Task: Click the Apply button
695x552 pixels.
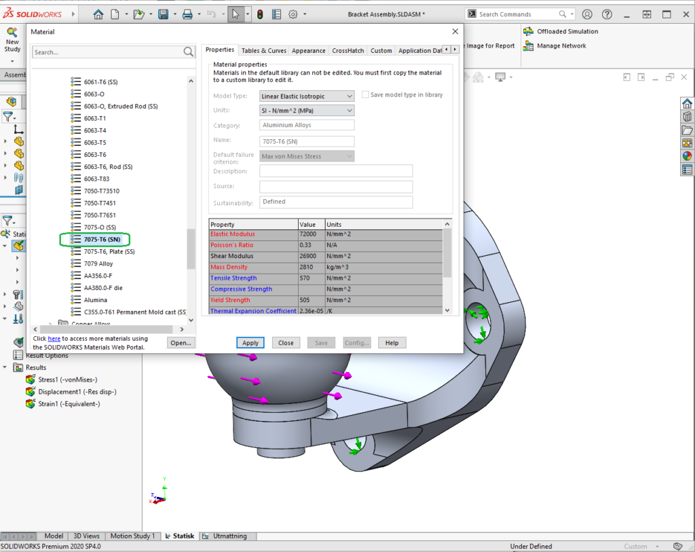Action: [250, 343]
